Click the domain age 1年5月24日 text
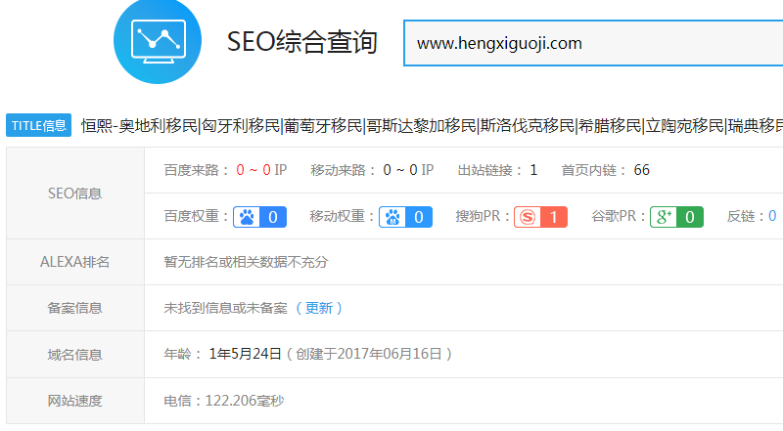The height and width of the screenshot is (431, 783). pyautogui.click(x=245, y=354)
